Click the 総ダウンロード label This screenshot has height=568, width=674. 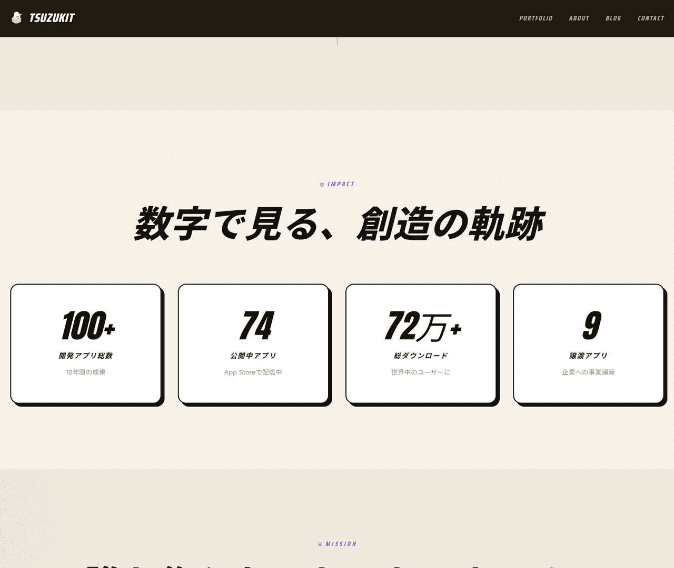coord(421,356)
